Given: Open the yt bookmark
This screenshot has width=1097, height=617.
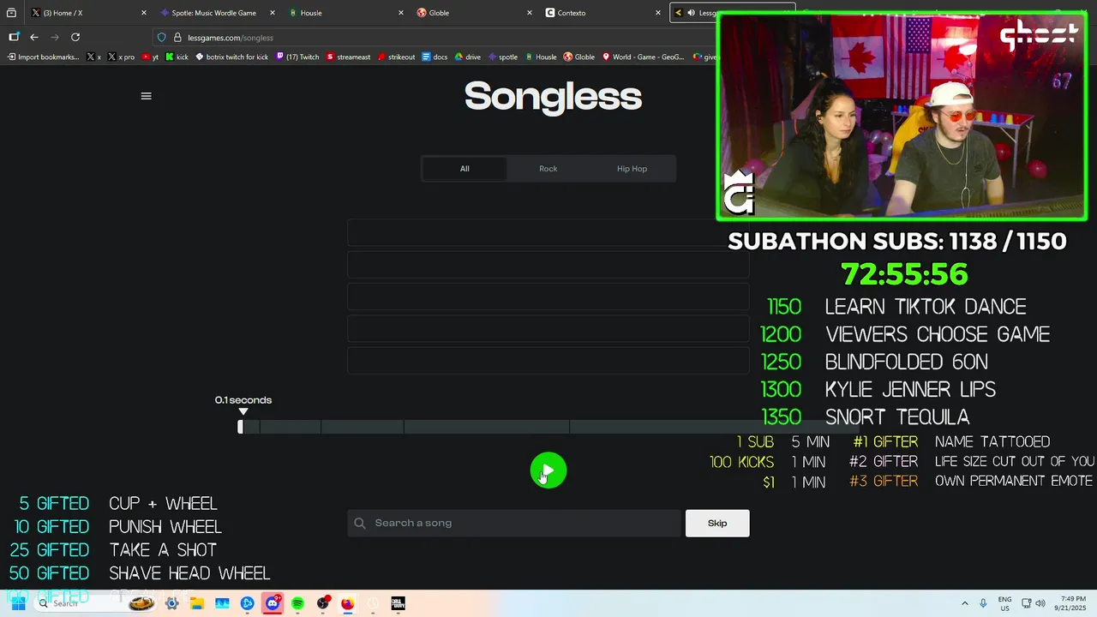Looking at the screenshot, I should click(x=150, y=57).
